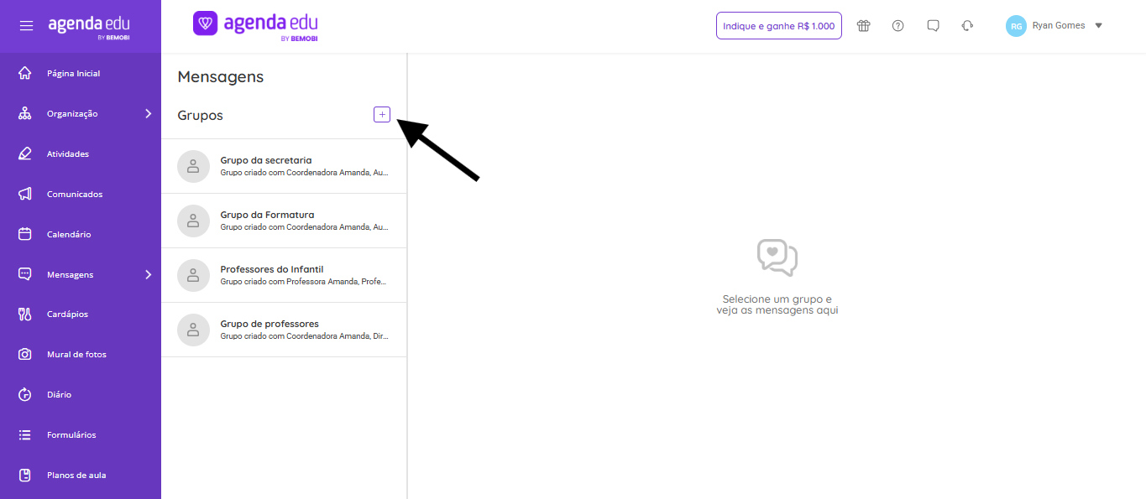This screenshot has width=1146, height=499.
Task: Create a new group with plus button
Action: coord(382,115)
